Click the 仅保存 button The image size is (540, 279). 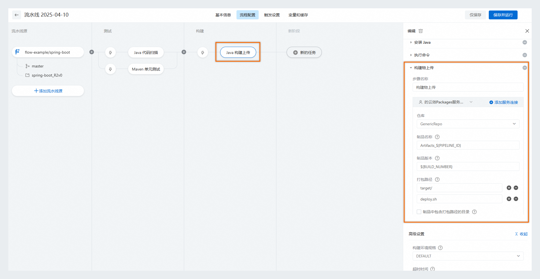[x=475, y=15]
